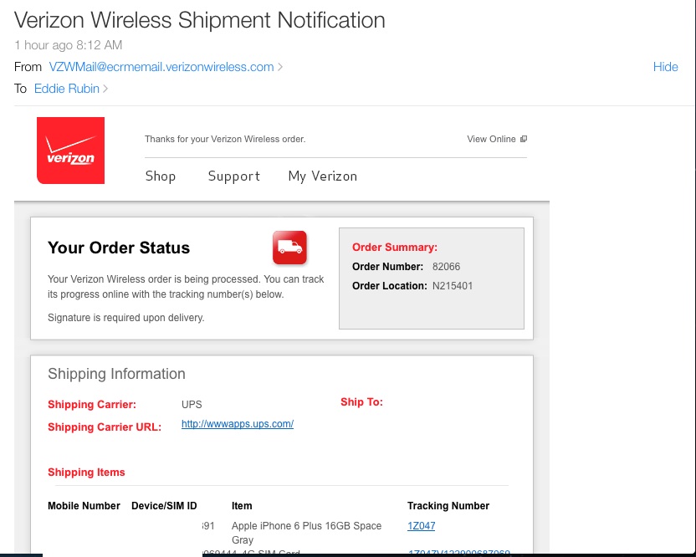
Task: Click the Signature is required upon delivery text
Action: tap(126, 318)
